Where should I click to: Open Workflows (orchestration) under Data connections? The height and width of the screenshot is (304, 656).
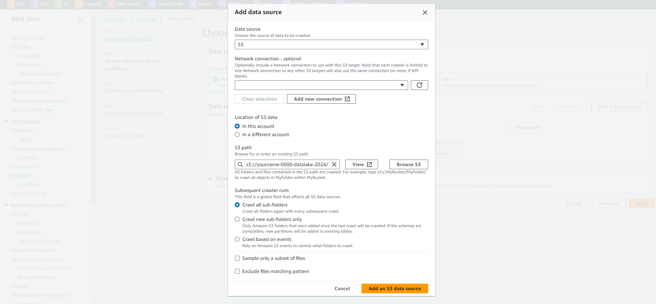pos(39,101)
